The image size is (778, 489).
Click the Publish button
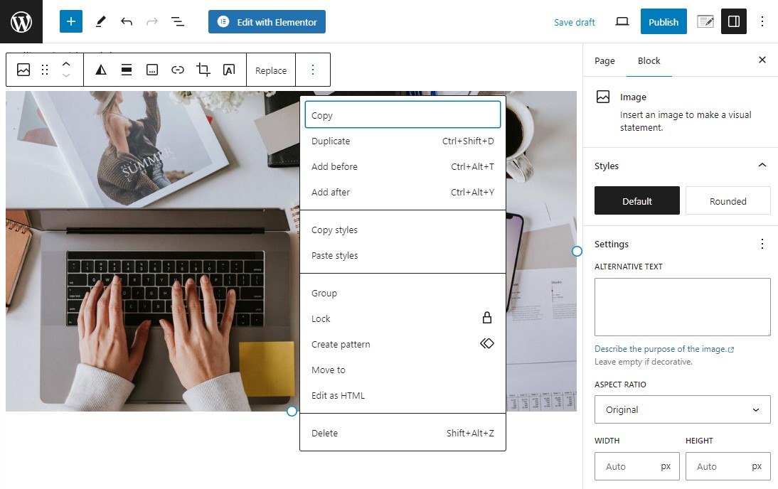pos(664,22)
